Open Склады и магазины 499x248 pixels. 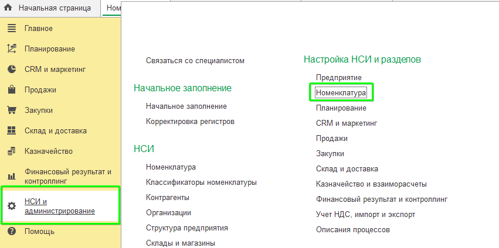(x=181, y=243)
